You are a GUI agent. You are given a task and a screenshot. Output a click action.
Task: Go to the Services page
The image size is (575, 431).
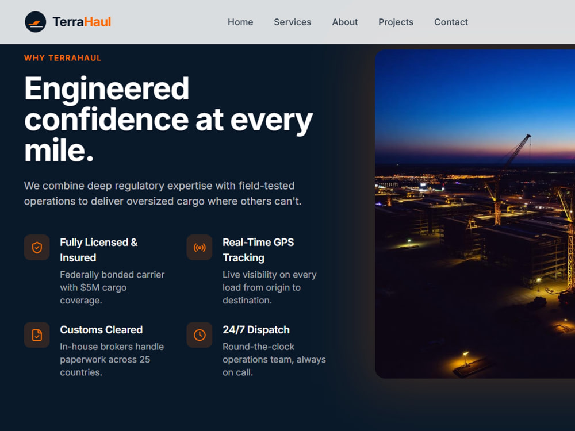point(292,22)
